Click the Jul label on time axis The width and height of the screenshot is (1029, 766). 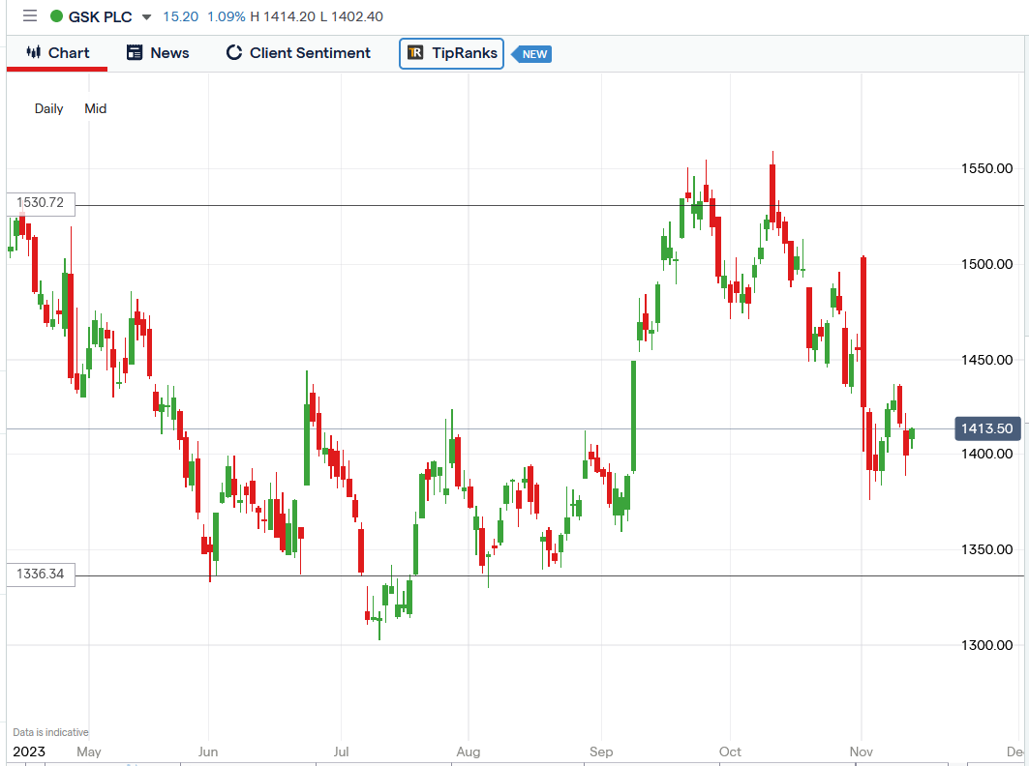pyautogui.click(x=341, y=751)
